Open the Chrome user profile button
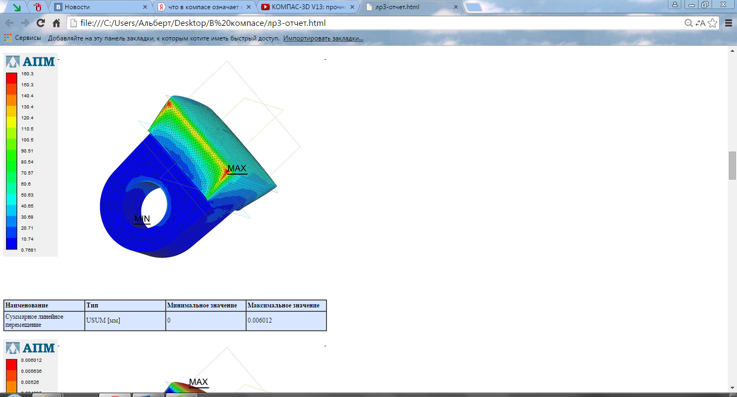 tap(674, 4)
